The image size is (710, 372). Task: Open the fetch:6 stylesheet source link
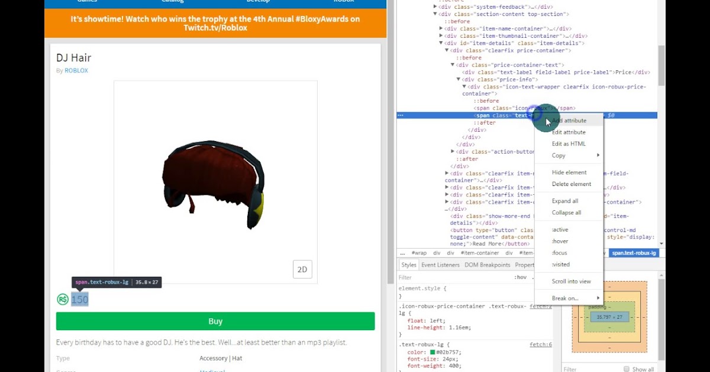coord(540,344)
